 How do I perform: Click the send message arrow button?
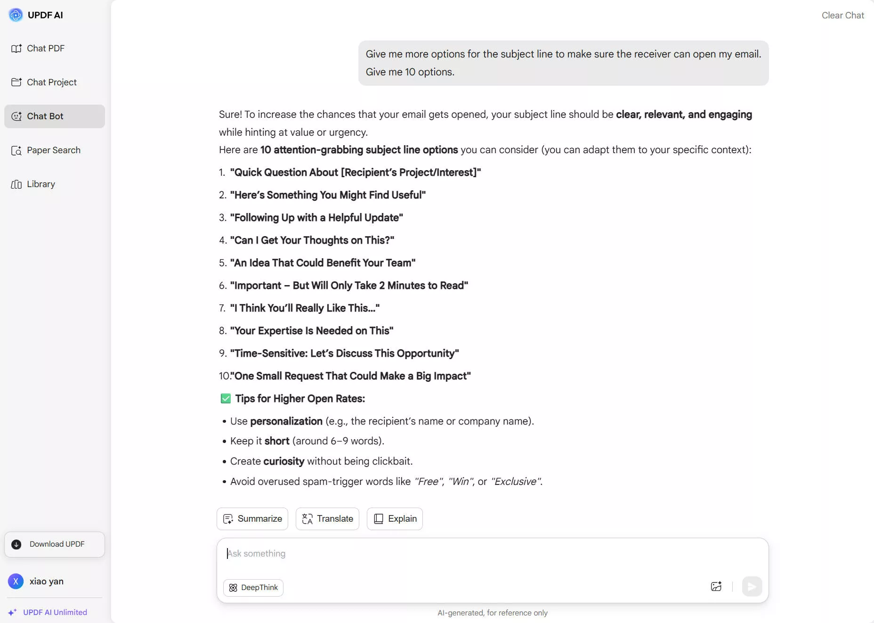click(x=752, y=587)
